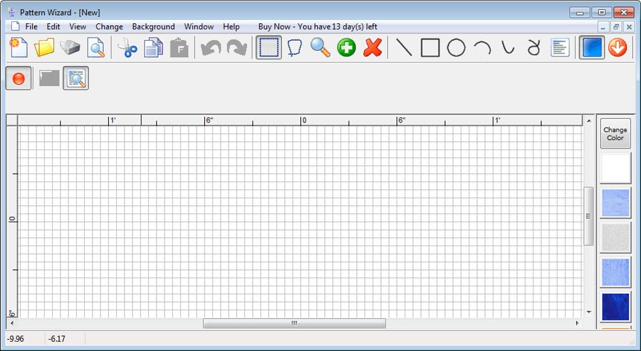This screenshot has width=641, height=351.
Task: Select the freehand lasso selection tool
Action: [294, 47]
